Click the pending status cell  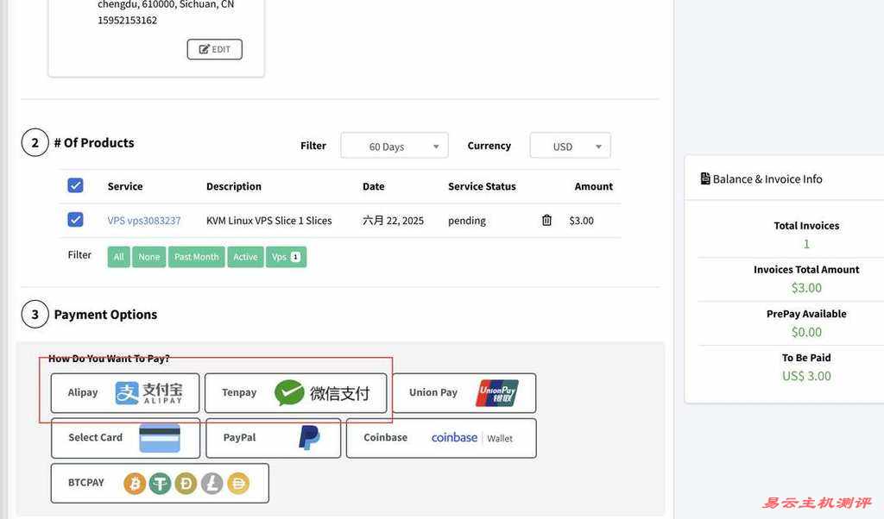467,221
